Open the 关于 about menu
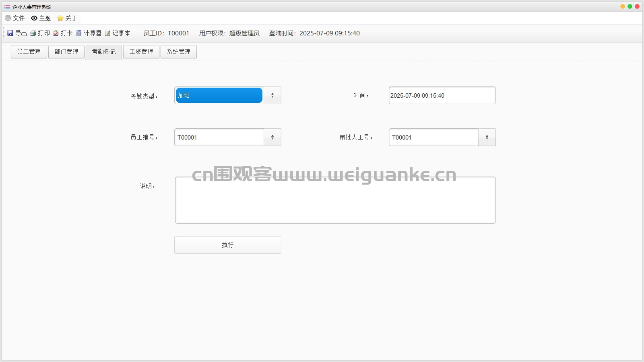This screenshot has height=362, width=644. pyautogui.click(x=67, y=18)
